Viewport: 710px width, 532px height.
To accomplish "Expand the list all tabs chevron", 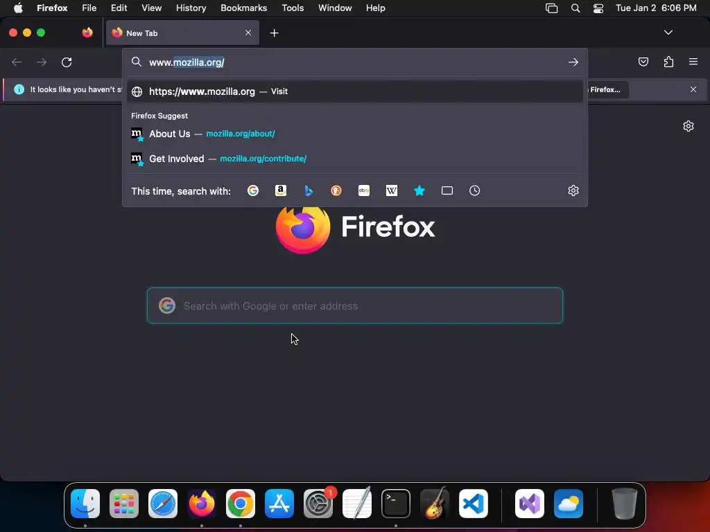I will (x=668, y=33).
